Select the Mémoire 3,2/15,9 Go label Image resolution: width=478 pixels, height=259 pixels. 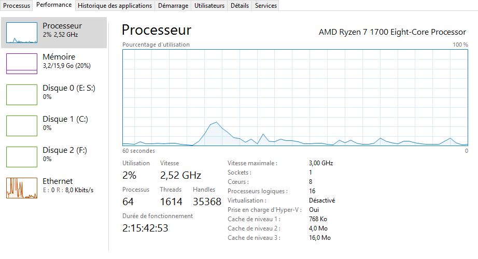pos(59,66)
